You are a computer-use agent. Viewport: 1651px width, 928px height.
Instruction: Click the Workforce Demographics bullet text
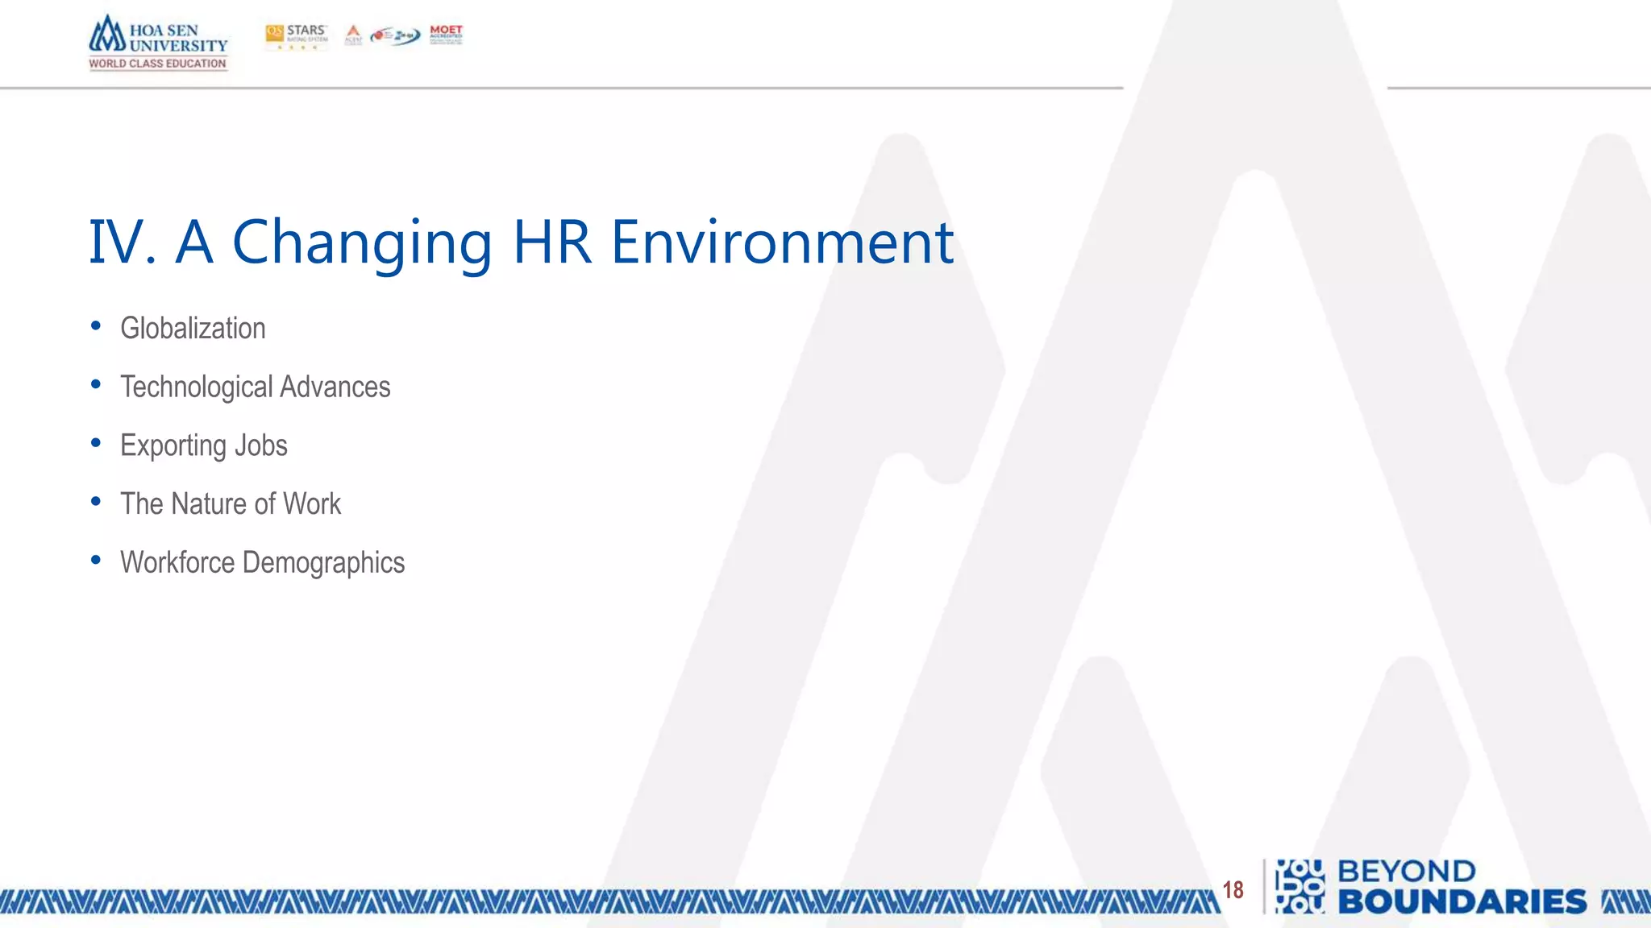pyautogui.click(x=262, y=562)
